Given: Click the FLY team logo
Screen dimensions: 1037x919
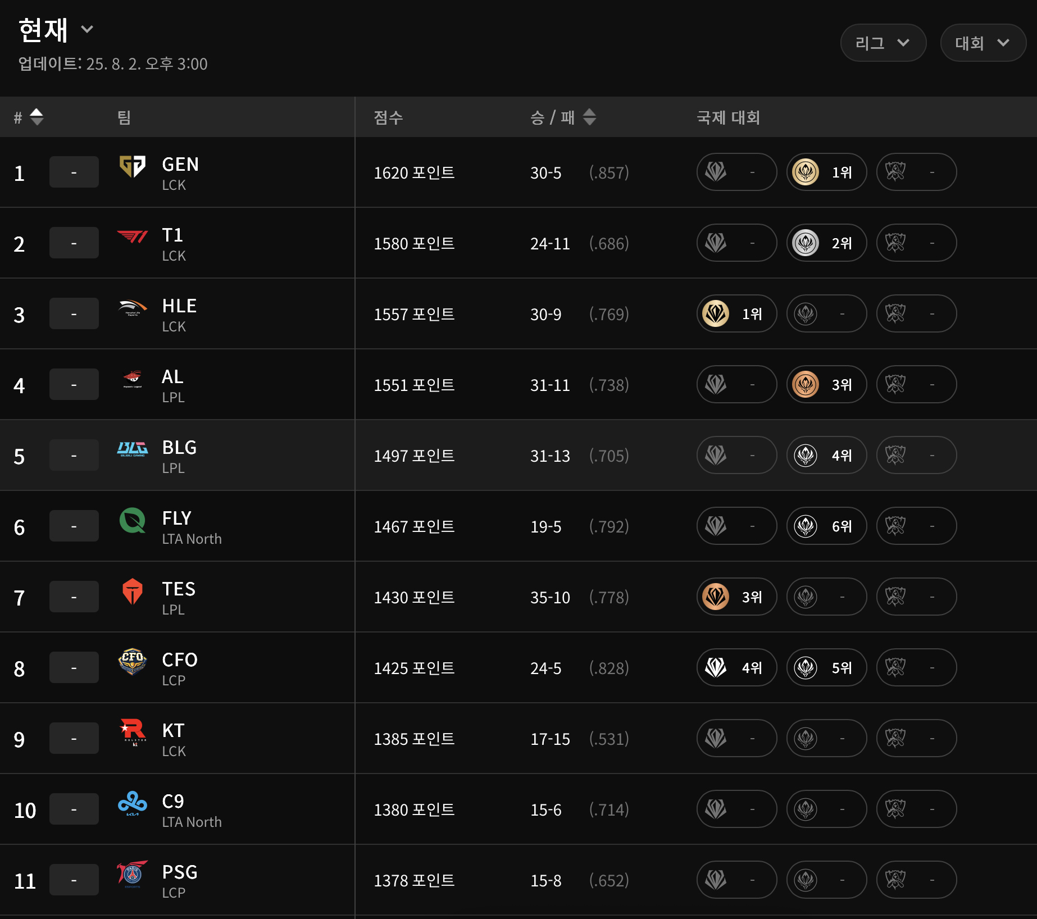Looking at the screenshot, I should click(x=133, y=520).
